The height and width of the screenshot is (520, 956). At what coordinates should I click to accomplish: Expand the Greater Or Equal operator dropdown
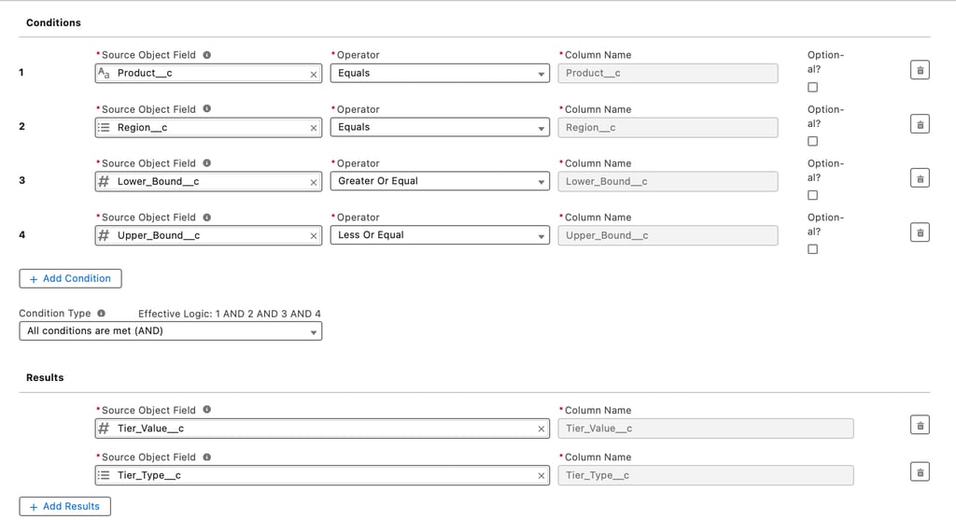coord(440,181)
